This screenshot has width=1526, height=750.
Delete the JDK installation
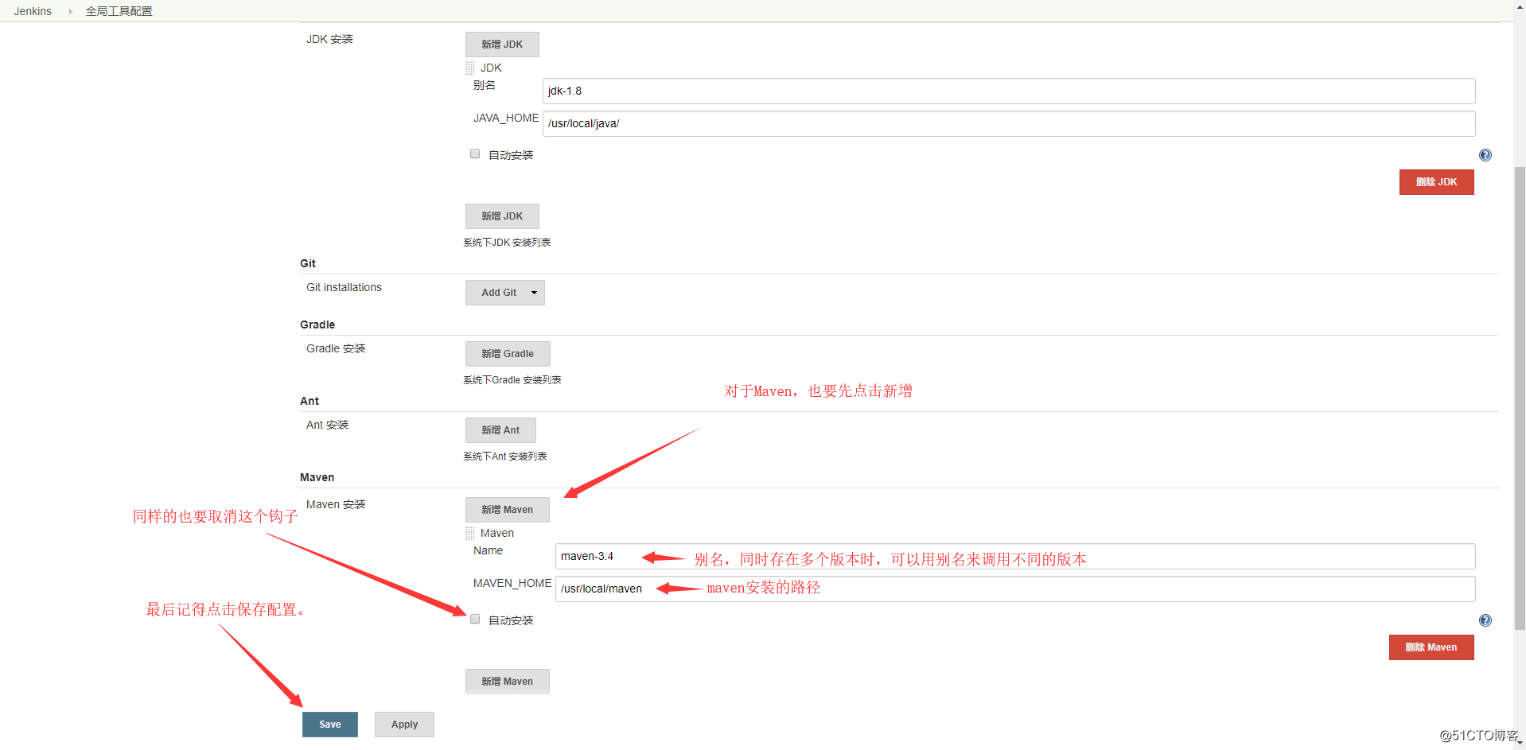click(1436, 182)
